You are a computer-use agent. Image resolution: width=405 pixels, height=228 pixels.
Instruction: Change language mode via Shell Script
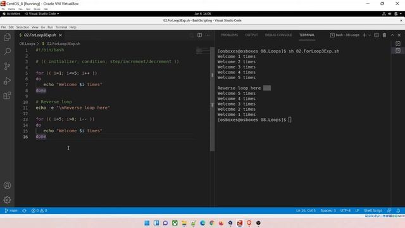[x=373, y=210]
